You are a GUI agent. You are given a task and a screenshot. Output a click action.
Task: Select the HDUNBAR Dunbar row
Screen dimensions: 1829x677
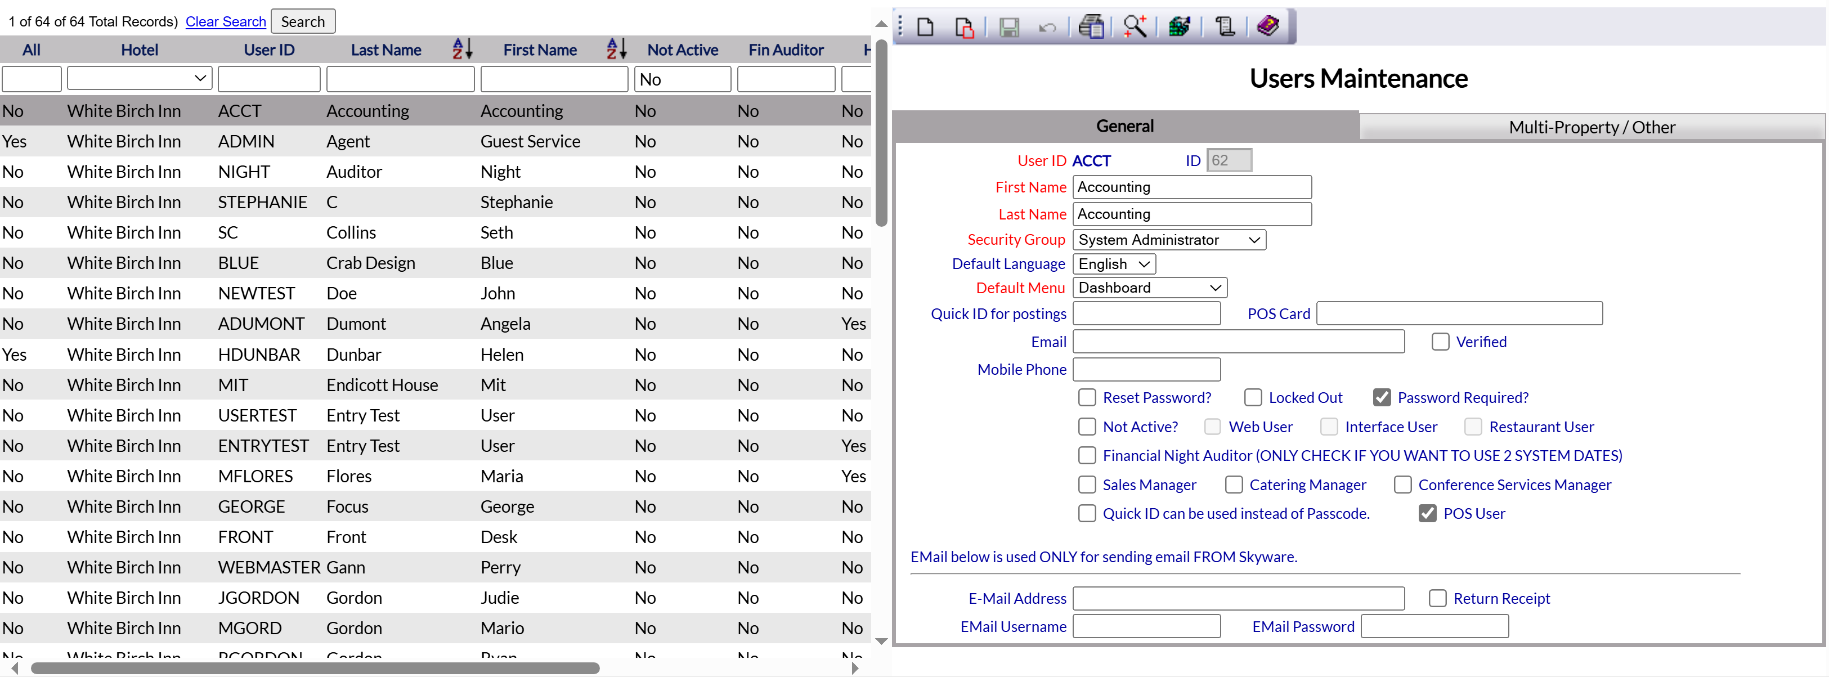tap(435, 354)
